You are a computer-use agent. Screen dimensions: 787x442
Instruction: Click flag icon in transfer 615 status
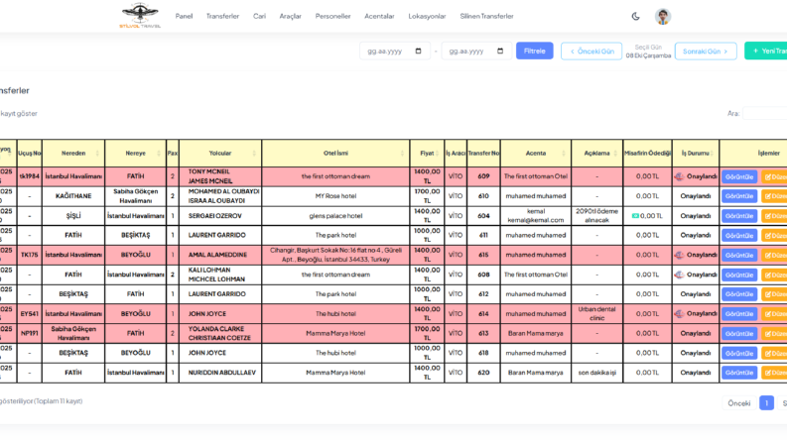(679, 255)
